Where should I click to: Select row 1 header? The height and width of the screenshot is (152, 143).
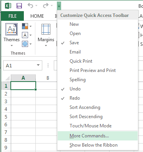click(x=6, y=86)
